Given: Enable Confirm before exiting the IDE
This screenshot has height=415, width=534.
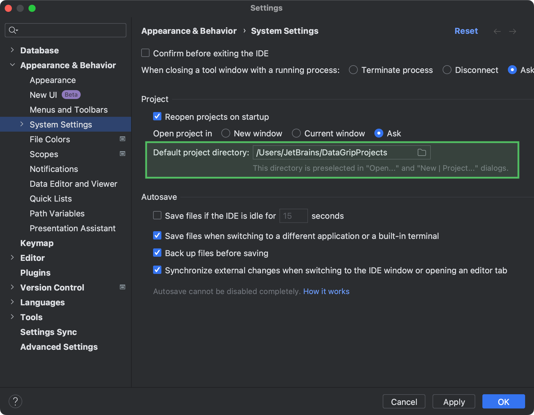Looking at the screenshot, I should [145, 53].
